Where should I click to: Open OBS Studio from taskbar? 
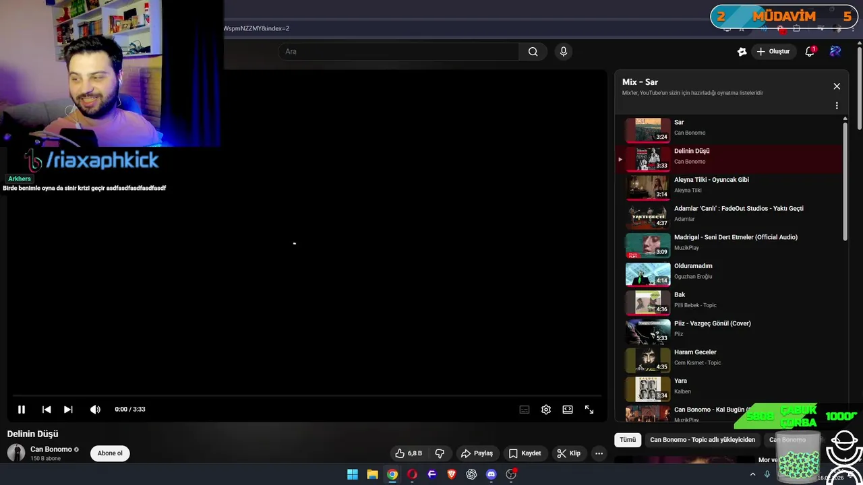[511, 474]
